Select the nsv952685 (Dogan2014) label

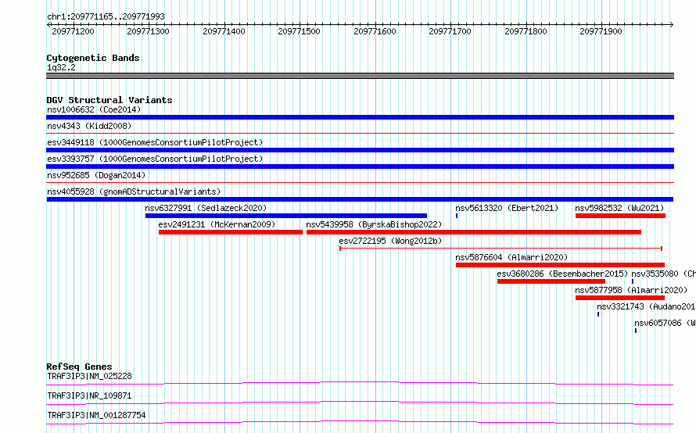[96, 175]
